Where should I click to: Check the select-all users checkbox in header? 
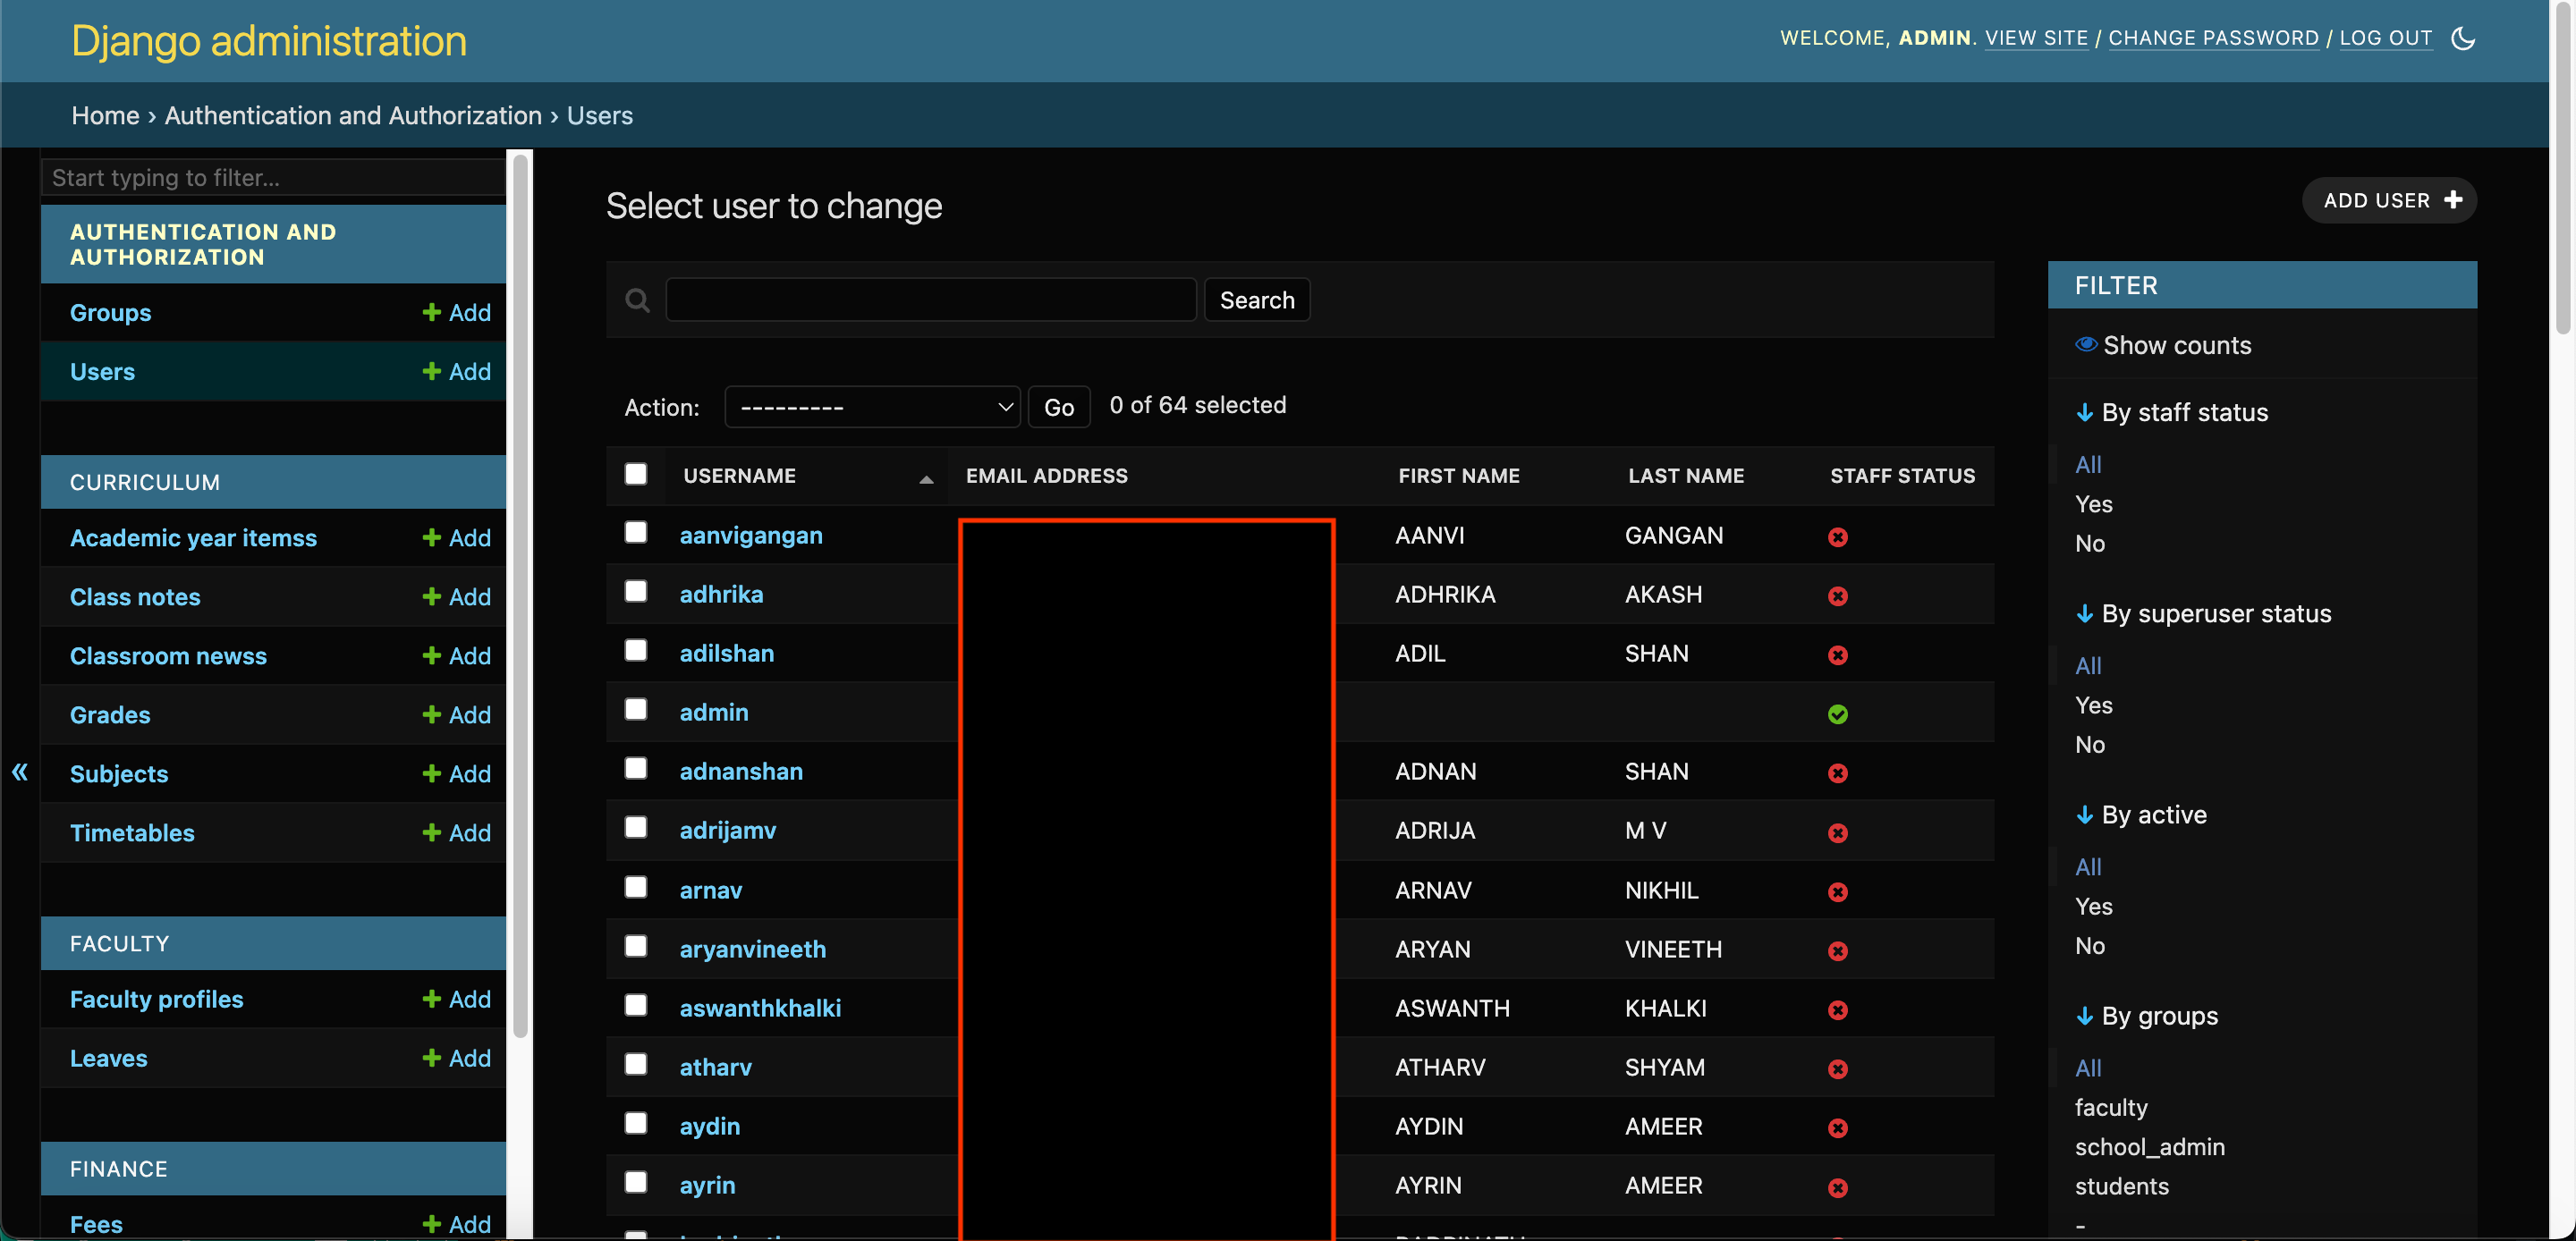click(636, 474)
